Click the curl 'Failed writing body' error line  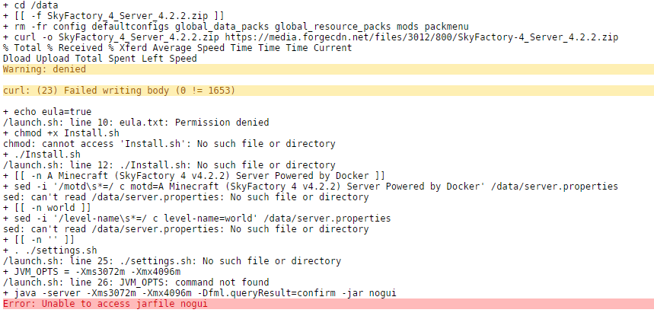pyautogui.click(x=328, y=91)
